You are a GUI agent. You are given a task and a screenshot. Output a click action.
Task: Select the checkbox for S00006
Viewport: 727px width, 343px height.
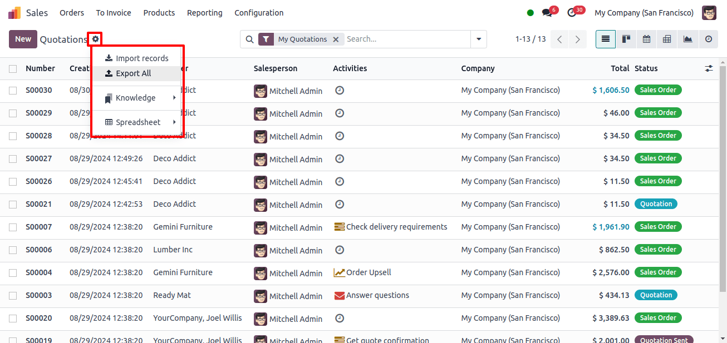pos(13,250)
